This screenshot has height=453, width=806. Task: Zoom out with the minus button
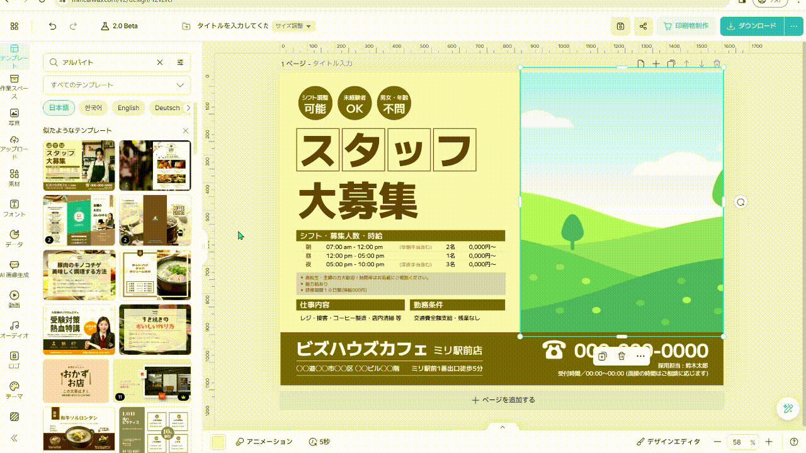[x=717, y=442]
